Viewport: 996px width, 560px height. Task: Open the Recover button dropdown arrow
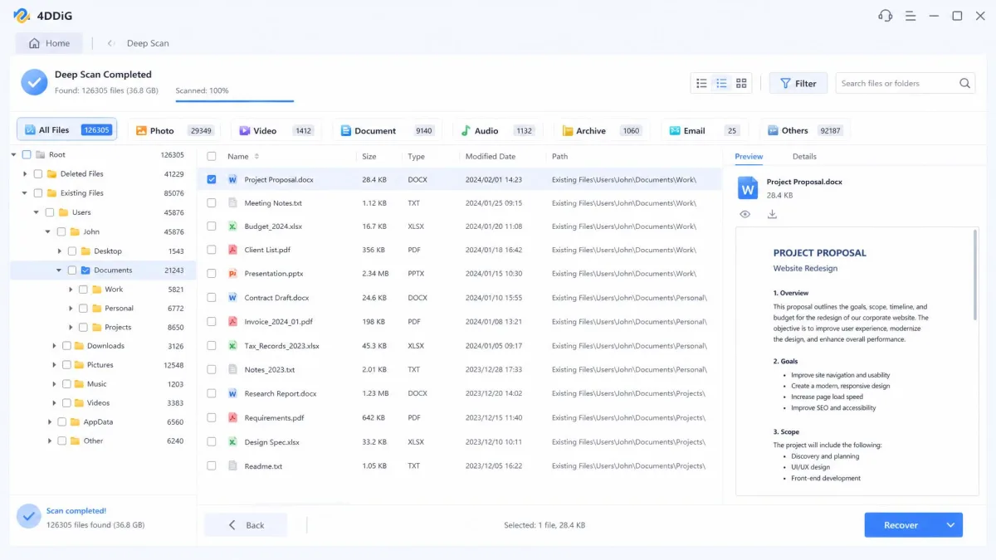click(950, 525)
